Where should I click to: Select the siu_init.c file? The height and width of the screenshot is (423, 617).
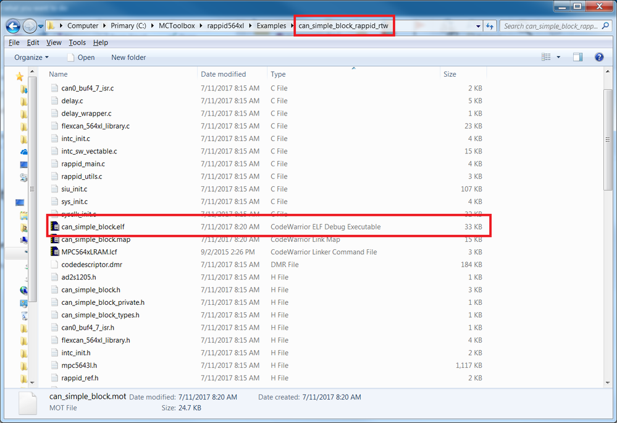74,189
